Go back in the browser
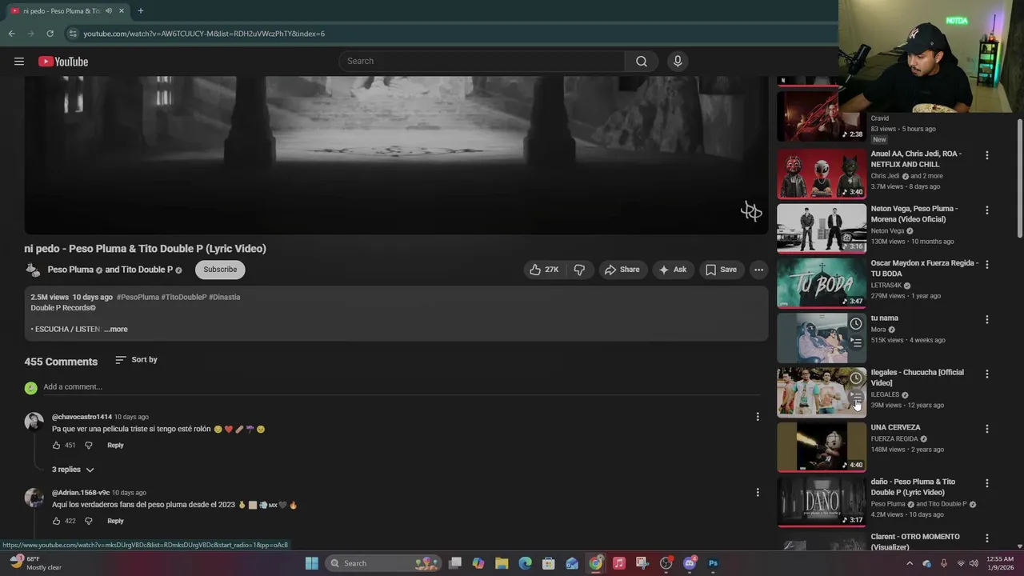This screenshot has height=576, width=1024. pyautogui.click(x=11, y=34)
